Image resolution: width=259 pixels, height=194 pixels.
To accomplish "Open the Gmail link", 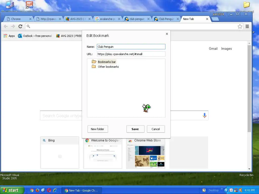I will (213, 49).
